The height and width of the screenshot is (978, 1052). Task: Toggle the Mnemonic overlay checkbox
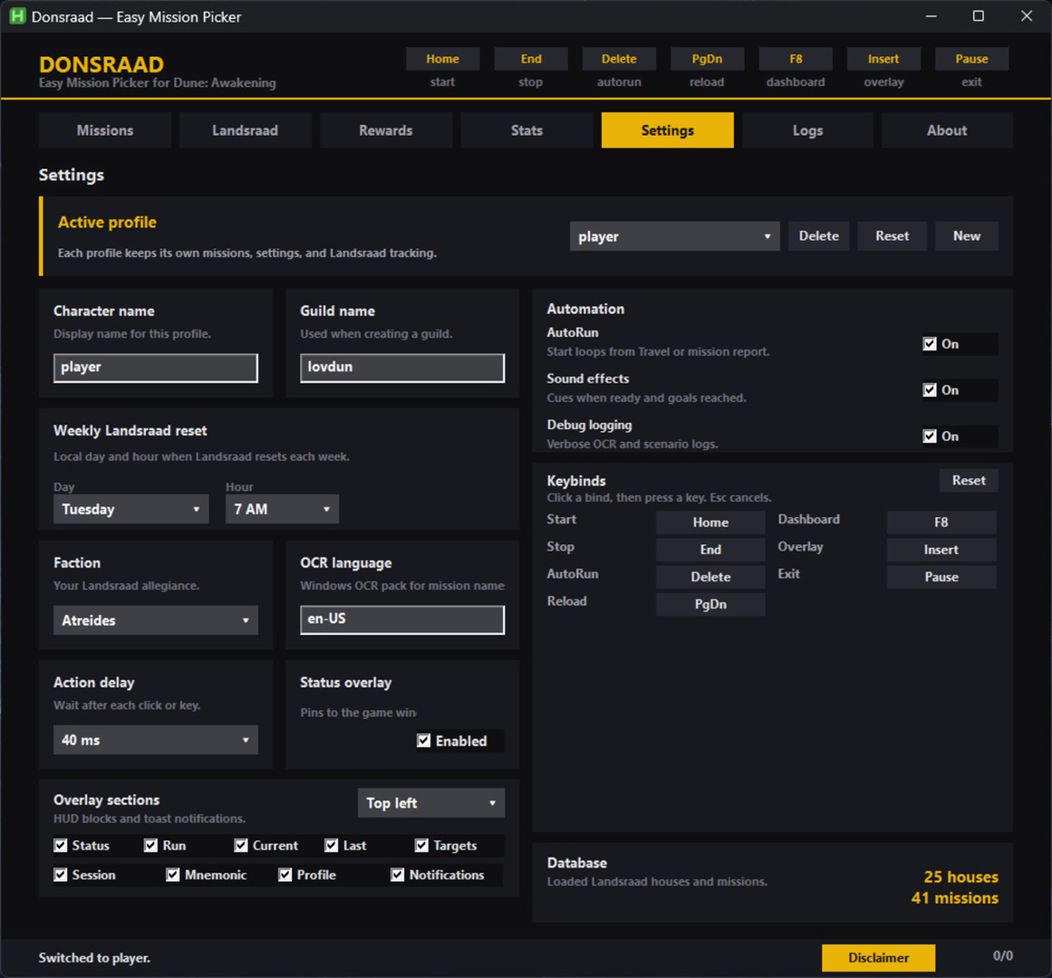(x=173, y=875)
